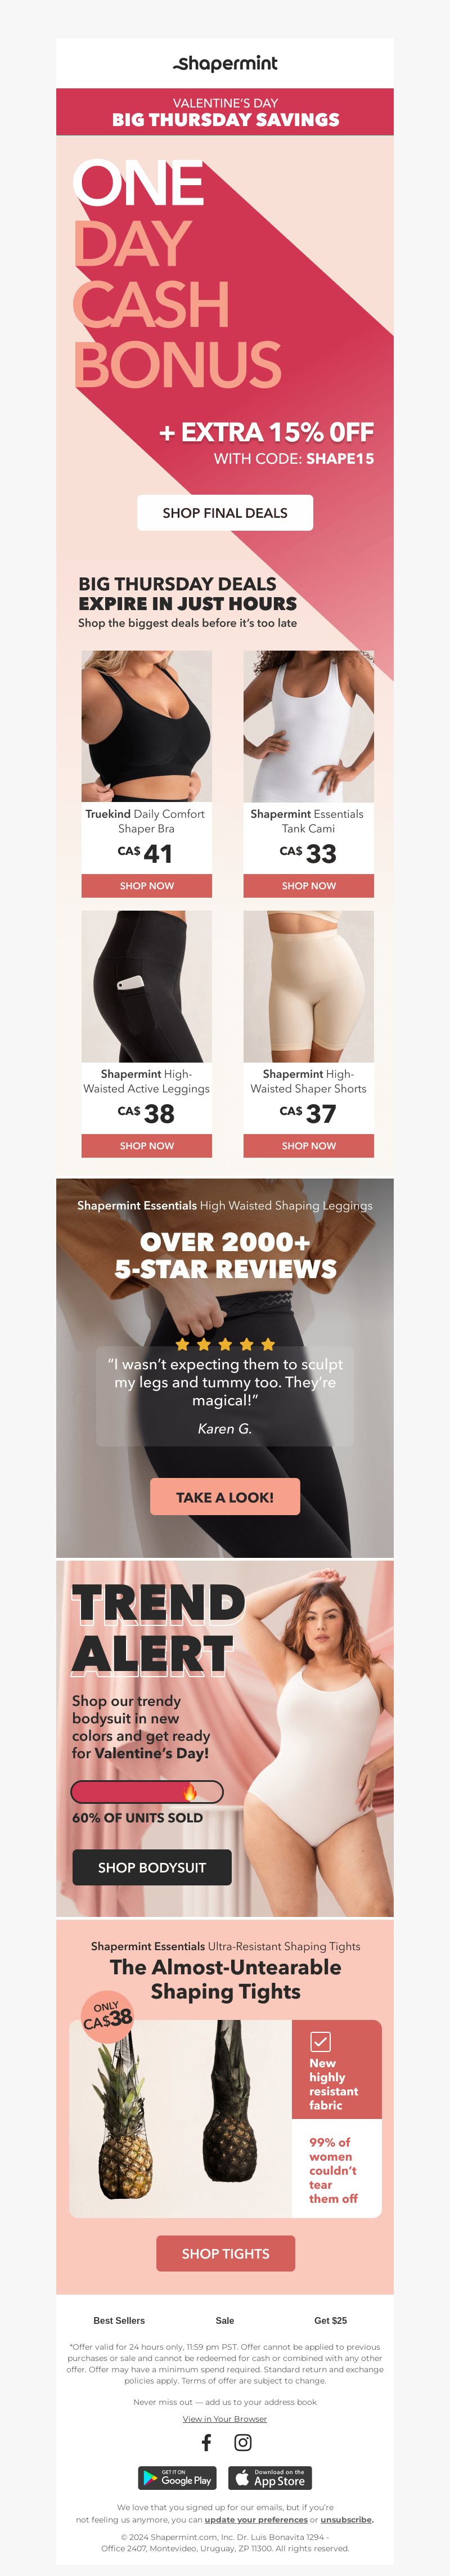The height and width of the screenshot is (2576, 450).
Task: Click the checkmark icon on the fabric panel
Action: tap(321, 2041)
